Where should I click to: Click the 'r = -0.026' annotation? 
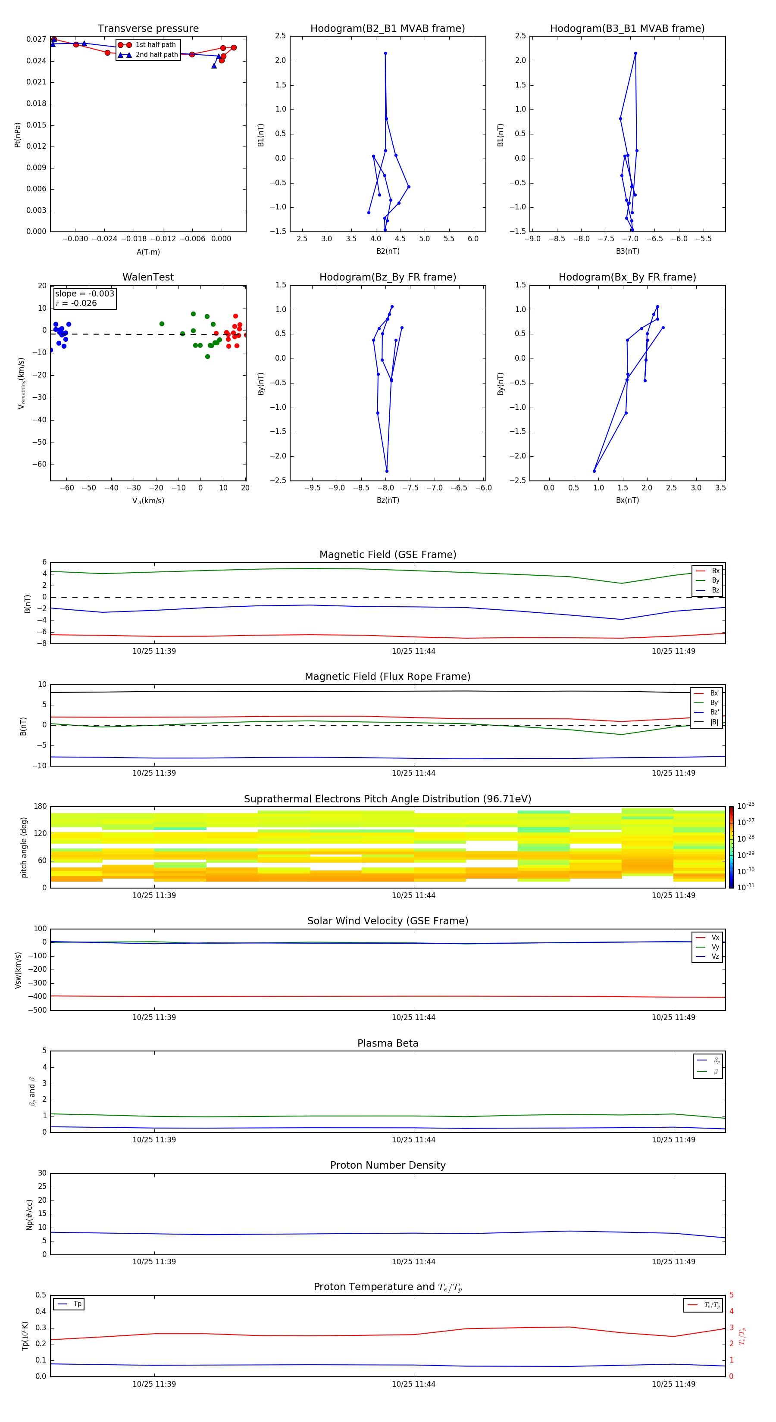point(76,304)
